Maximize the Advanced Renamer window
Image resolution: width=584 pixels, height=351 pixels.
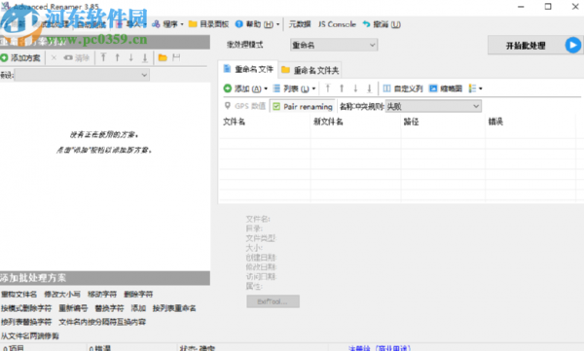pos(548,7)
